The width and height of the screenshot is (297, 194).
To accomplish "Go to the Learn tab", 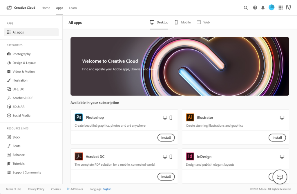I will coord(73,8).
